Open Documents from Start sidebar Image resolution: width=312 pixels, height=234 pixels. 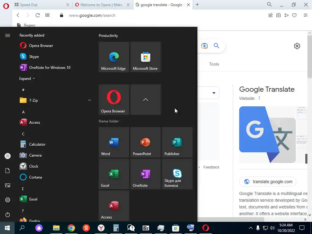pyautogui.click(x=8, y=171)
